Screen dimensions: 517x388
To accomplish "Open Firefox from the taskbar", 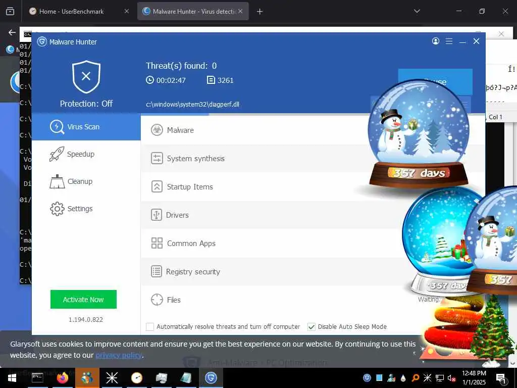I will (62, 378).
